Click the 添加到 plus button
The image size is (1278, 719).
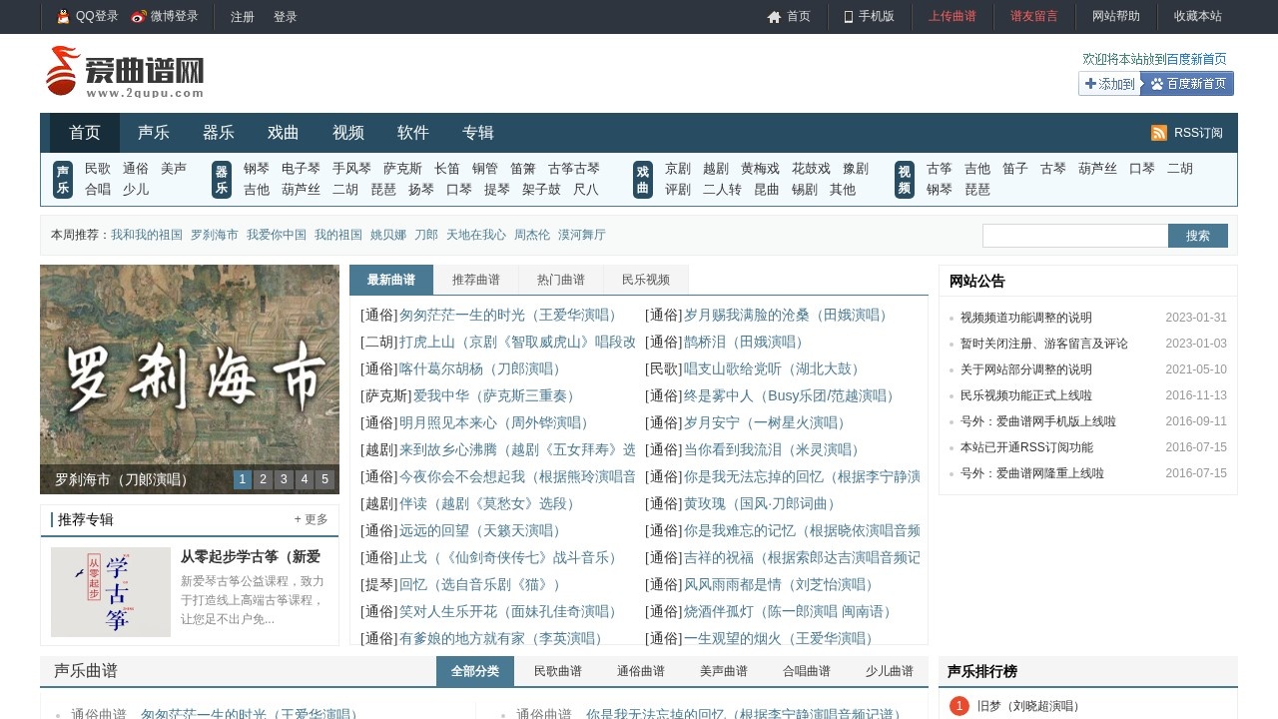pos(1109,84)
